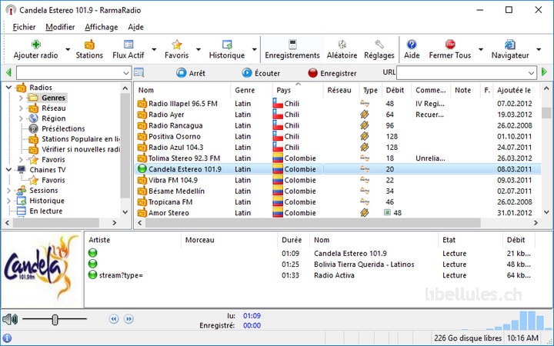Click the tree panel vertical scrollbar
The height and width of the screenshot is (346, 554).
[x=125, y=145]
